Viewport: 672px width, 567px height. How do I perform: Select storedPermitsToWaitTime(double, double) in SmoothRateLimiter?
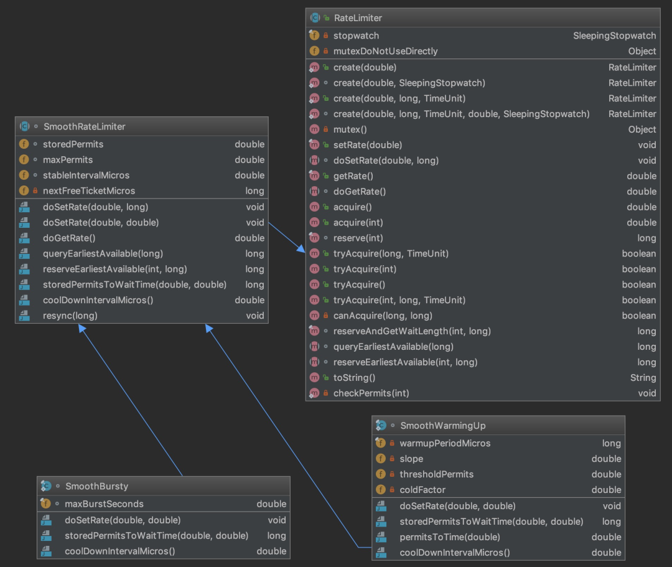coord(134,284)
